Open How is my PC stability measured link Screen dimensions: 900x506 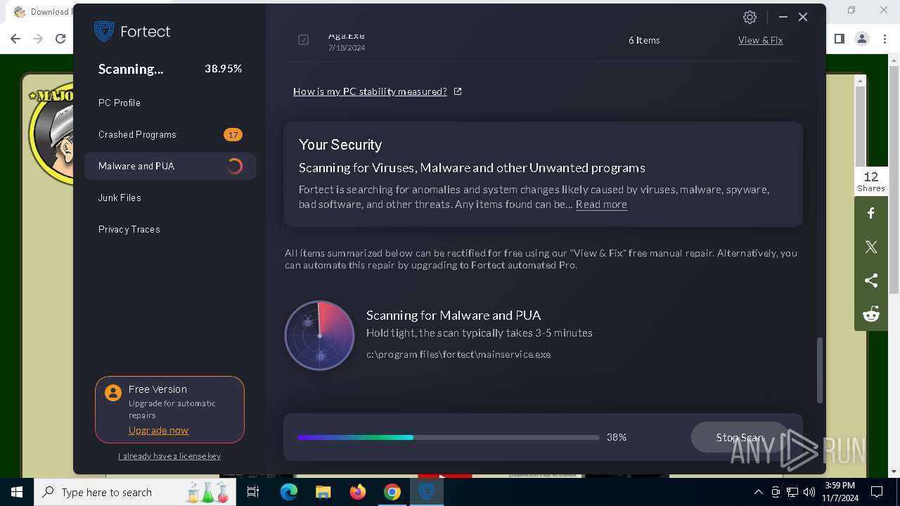point(370,91)
